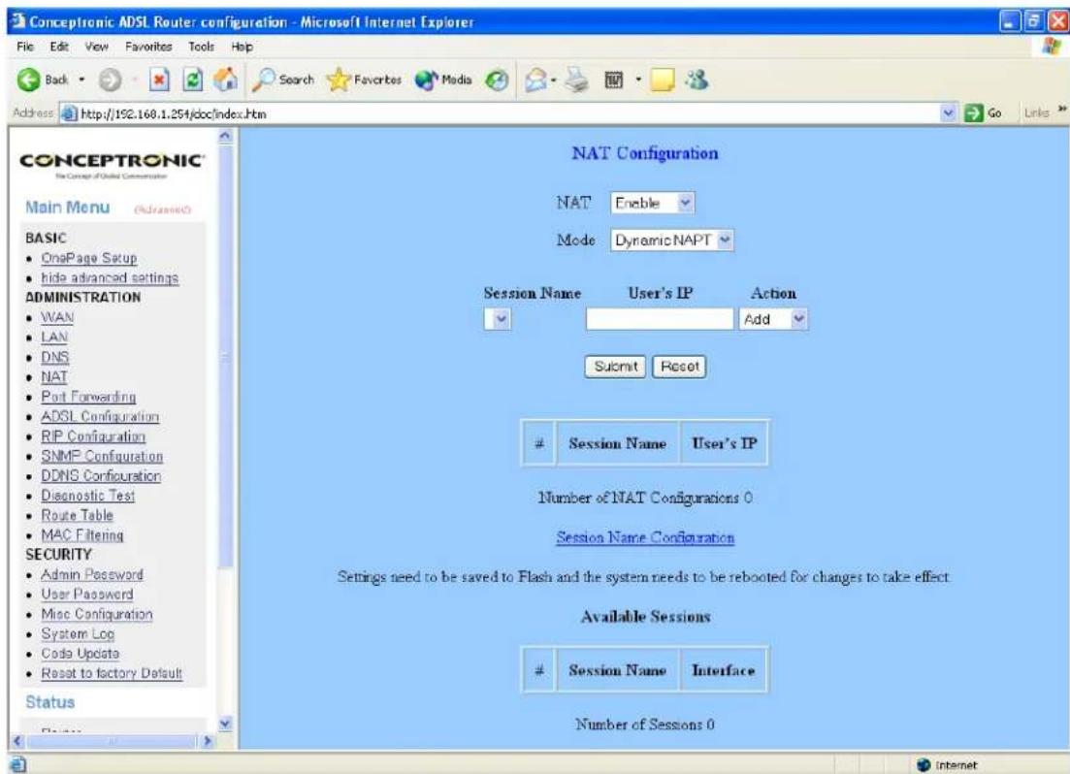Click the Print icon
This screenshot has width=1070, height=774.
(x=577, y=80)
